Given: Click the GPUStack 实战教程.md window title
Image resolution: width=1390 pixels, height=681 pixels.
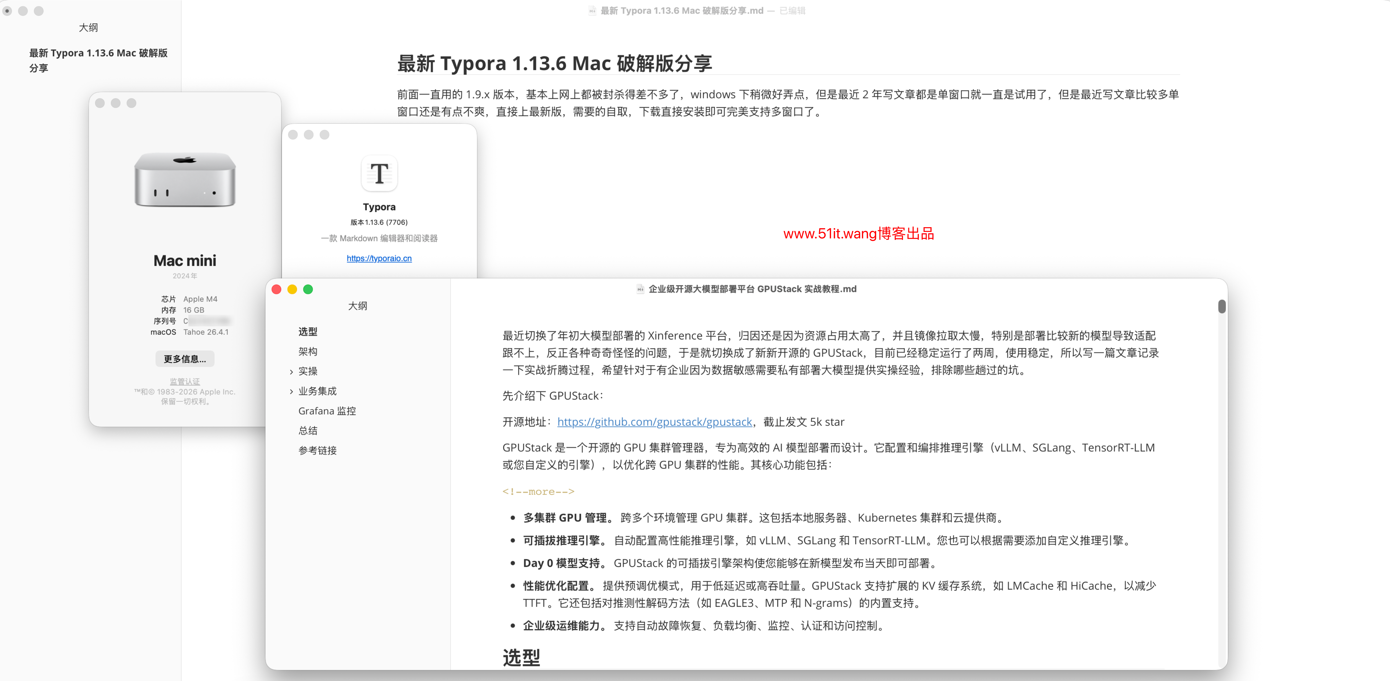Looking at the screenshot, I should pyautogui.click(x=752, y=289).
